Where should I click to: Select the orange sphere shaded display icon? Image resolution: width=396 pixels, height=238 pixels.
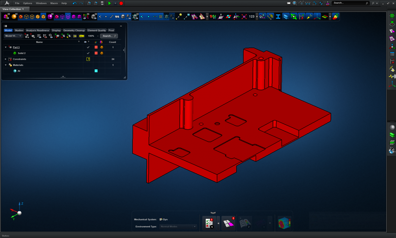point(14,17)
